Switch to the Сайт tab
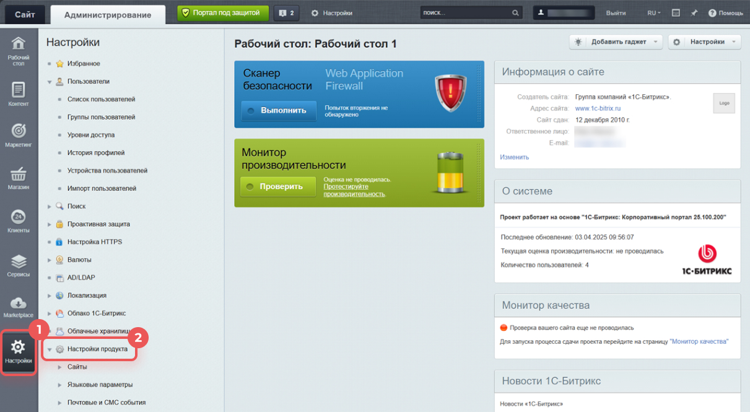Image resolution: width=750 pixels, height=412 pixels. pyautogui.click(x=25, y=14)
